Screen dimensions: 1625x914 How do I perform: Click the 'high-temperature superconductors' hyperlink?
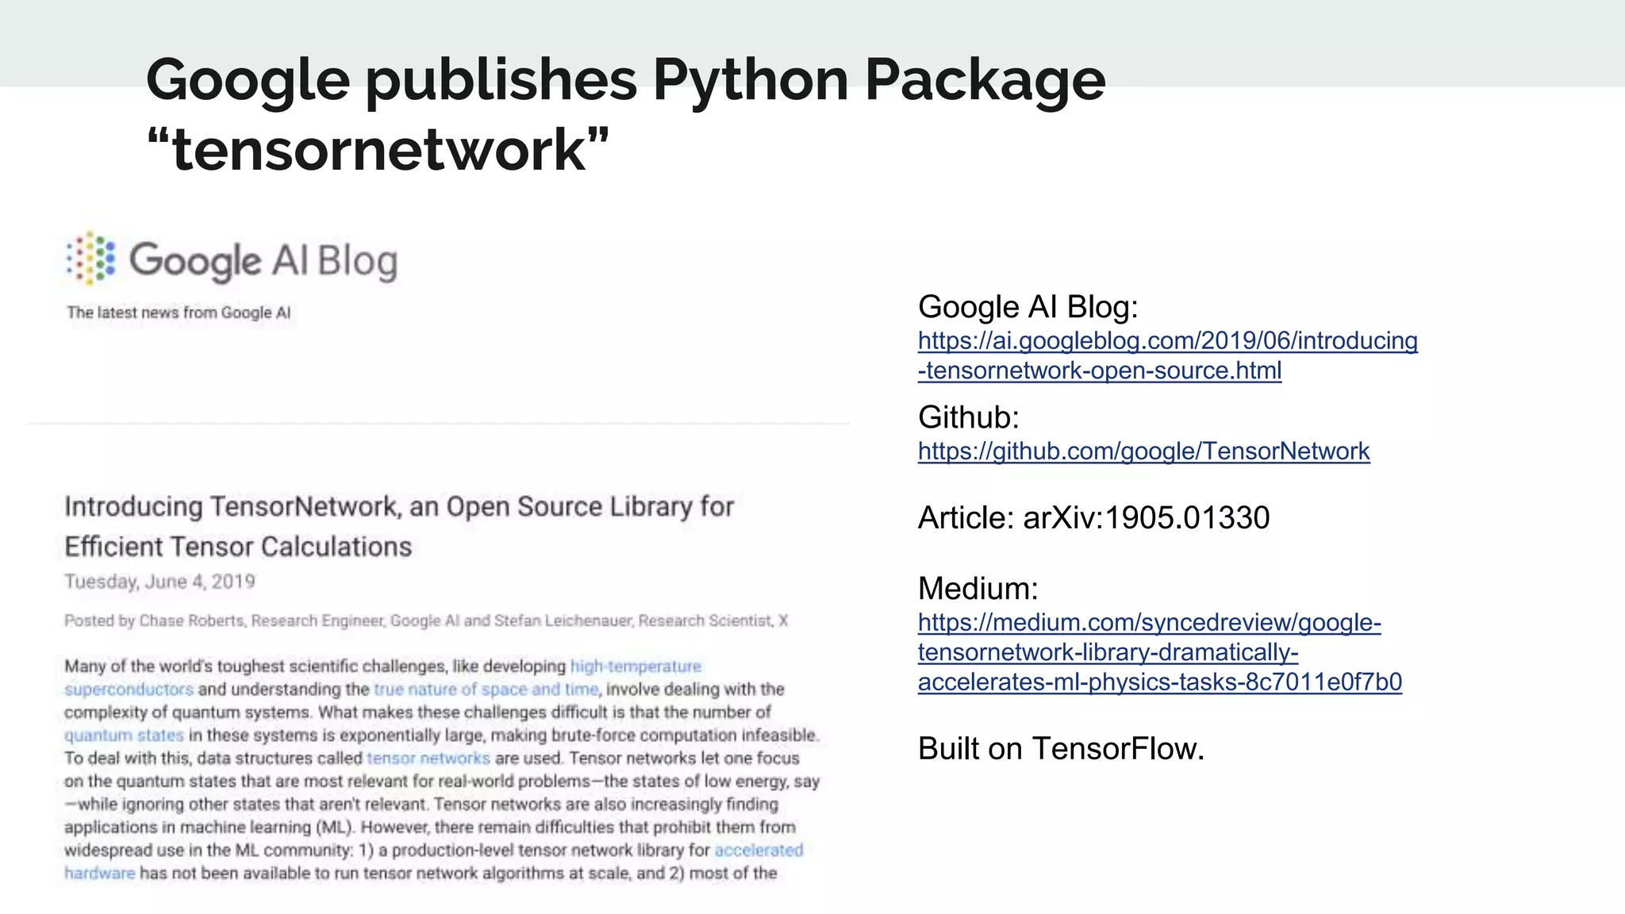(636, 666)
